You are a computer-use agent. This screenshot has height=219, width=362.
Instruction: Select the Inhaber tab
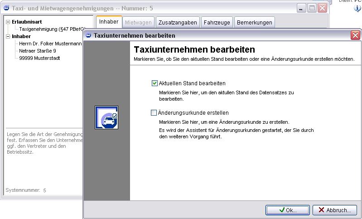click(109, 22)
